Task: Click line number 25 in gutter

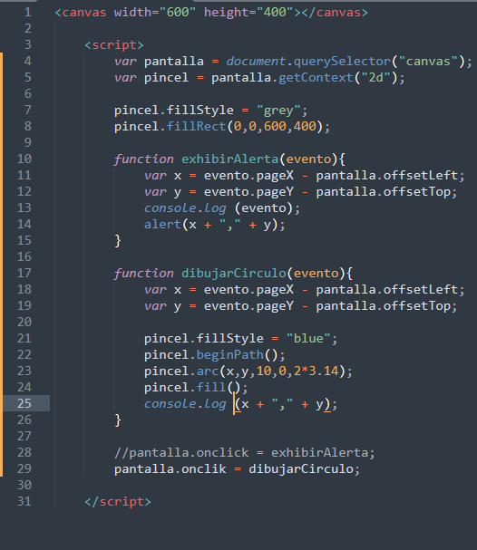Action: [x=24, y=403]
